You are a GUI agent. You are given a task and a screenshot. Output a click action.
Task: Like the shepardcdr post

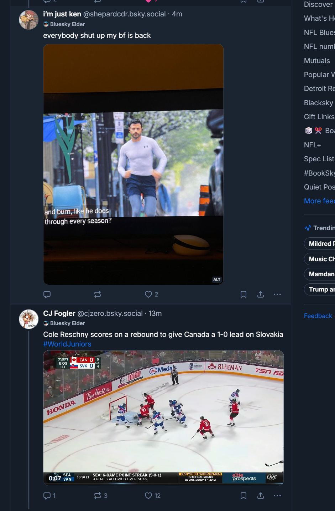pos(148,294)
